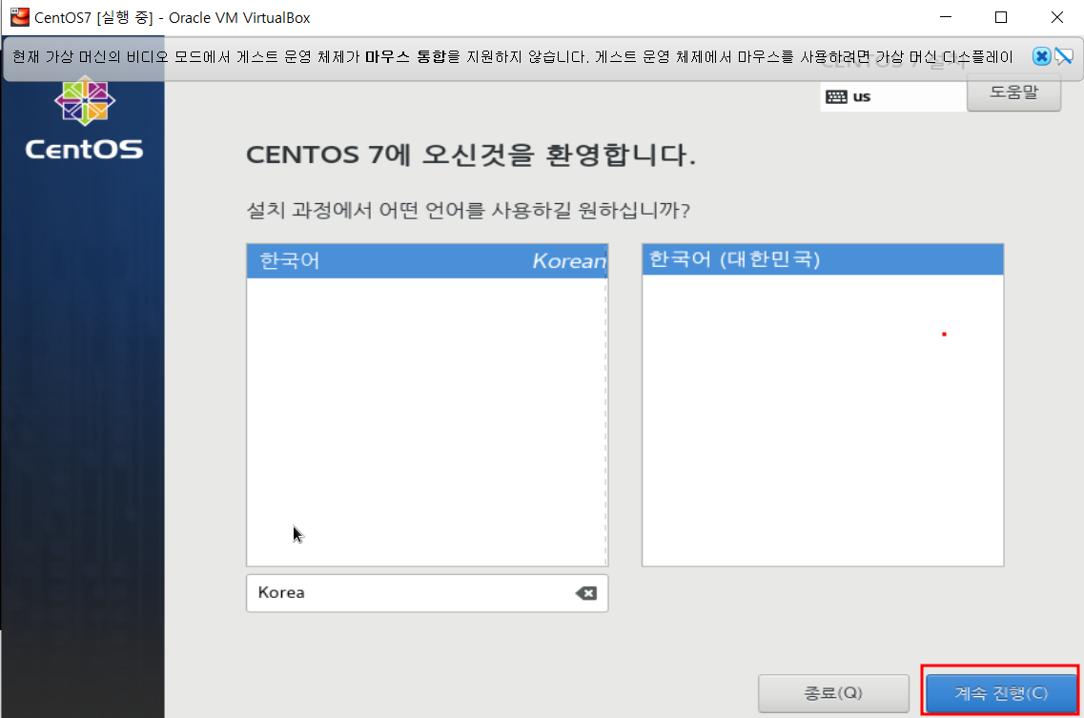
Task: Click the 종료(Q) quit button
Action: pyautogui.click(x=833, y=692)
